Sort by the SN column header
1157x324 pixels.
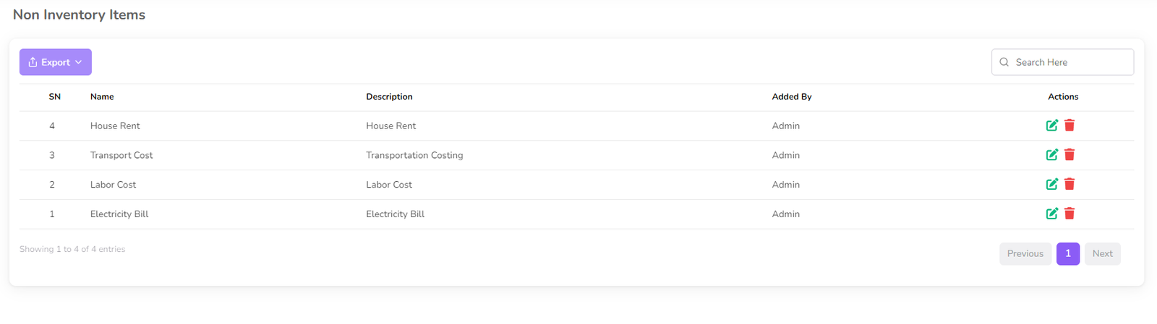point(55,97)
